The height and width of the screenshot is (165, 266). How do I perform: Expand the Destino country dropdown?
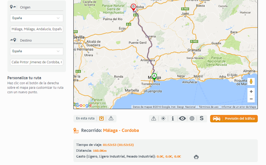click(x=37, y=51)
